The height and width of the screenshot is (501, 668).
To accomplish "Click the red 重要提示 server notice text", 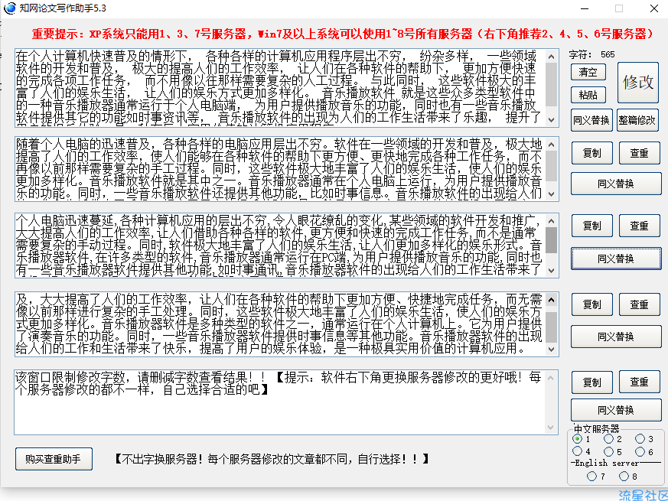I will pos(343,34).
